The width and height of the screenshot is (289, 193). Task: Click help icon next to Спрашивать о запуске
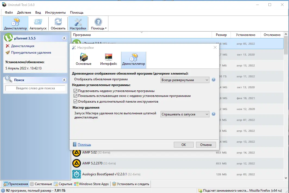click(213, 114)
